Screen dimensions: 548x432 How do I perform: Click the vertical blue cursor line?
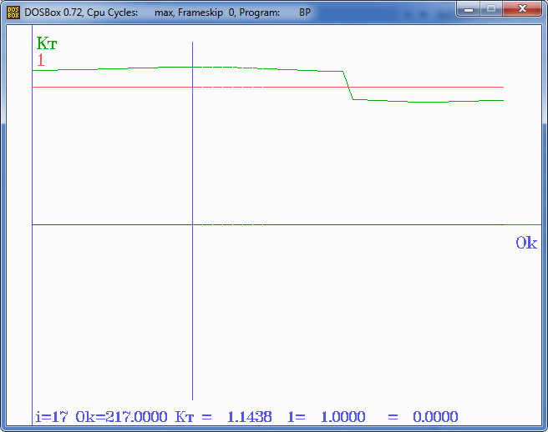[193, 220]
